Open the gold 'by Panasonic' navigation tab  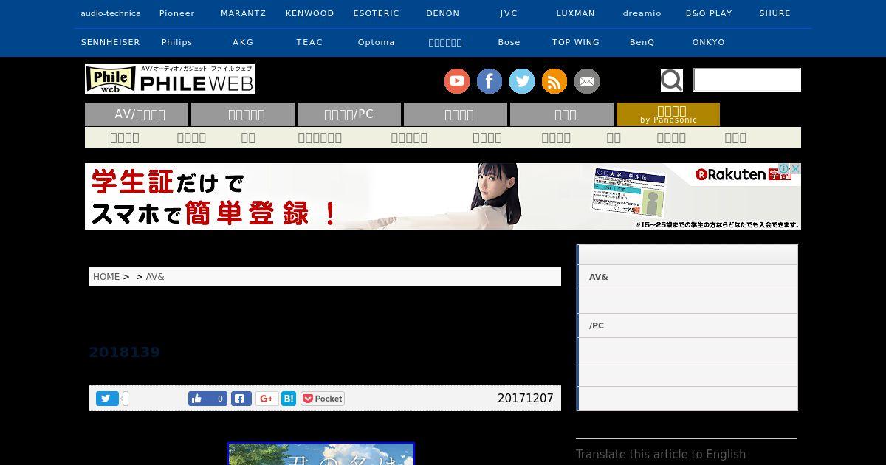(668, 114)
